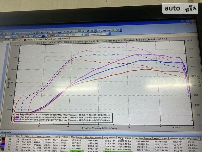The height and width of the screenshot is (152, 202).
Task: Click the blue color swatch of Run #25
Action: tap(3, 144)
